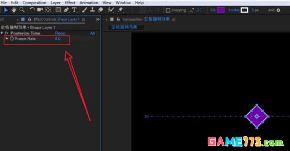Viewport: 290px width, 151px height.
Task: Select the Horizontal Type tool
Action: pyautogui.click(x=74, y=10)
